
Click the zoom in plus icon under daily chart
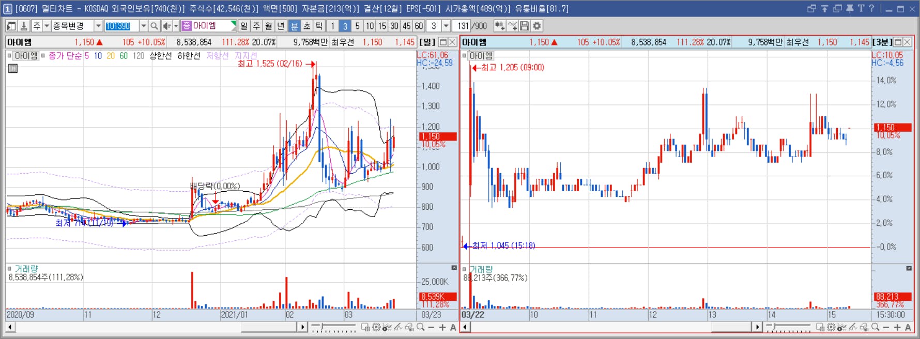point(442,327)
